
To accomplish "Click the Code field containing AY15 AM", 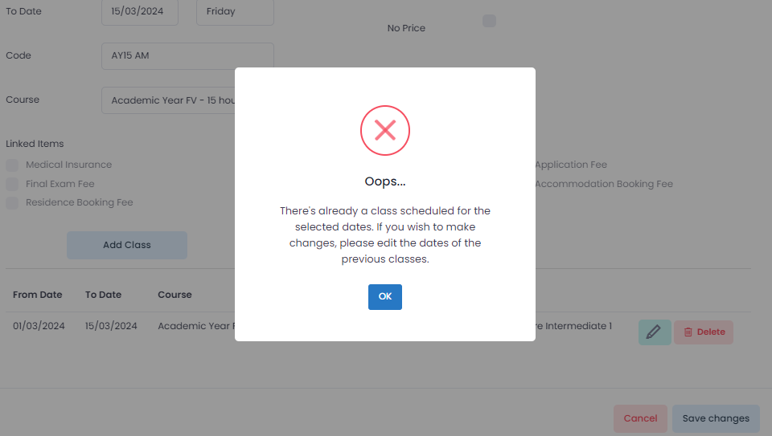I will coord(187,55).
